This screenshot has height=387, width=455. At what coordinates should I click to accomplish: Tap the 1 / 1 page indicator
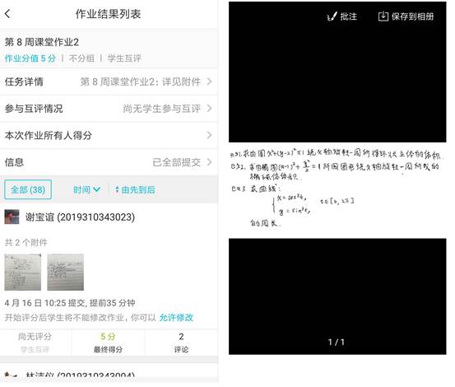pos(337,342)
